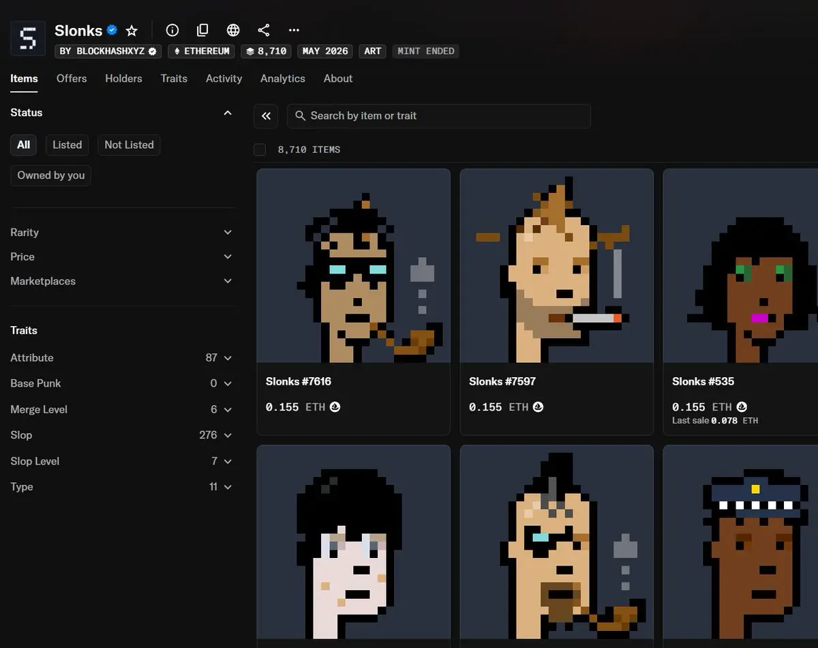Open the Analytics tab
The height and width of the screenshot is (648, 818).
tap(283, 78)
